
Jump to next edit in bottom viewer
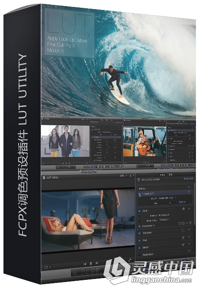[97, 263]
